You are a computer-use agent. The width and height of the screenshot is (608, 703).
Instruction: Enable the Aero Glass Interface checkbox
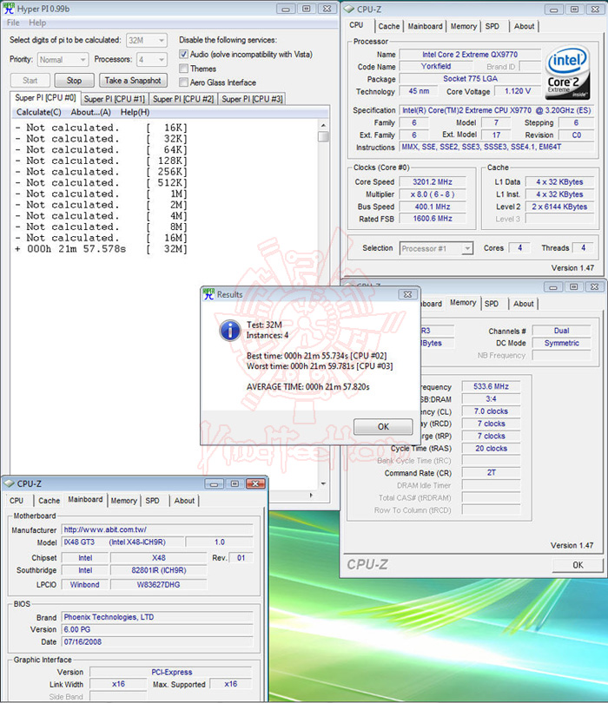pyautogui.click(x=183, y=82)
